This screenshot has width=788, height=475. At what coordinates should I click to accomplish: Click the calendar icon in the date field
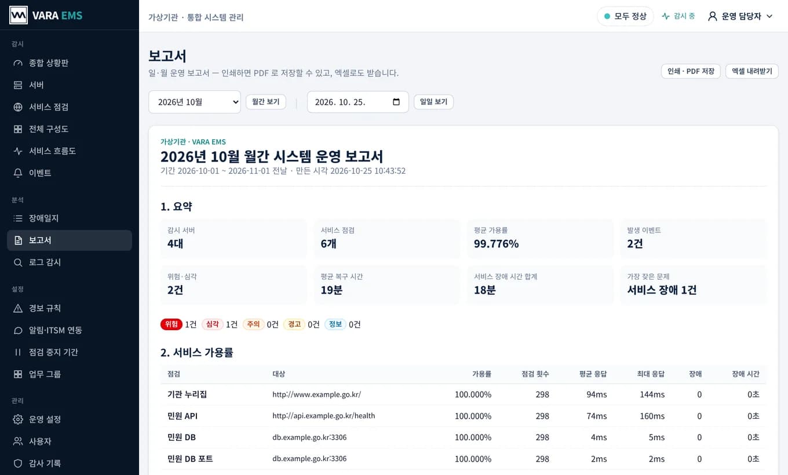click(x=396, y=102)
